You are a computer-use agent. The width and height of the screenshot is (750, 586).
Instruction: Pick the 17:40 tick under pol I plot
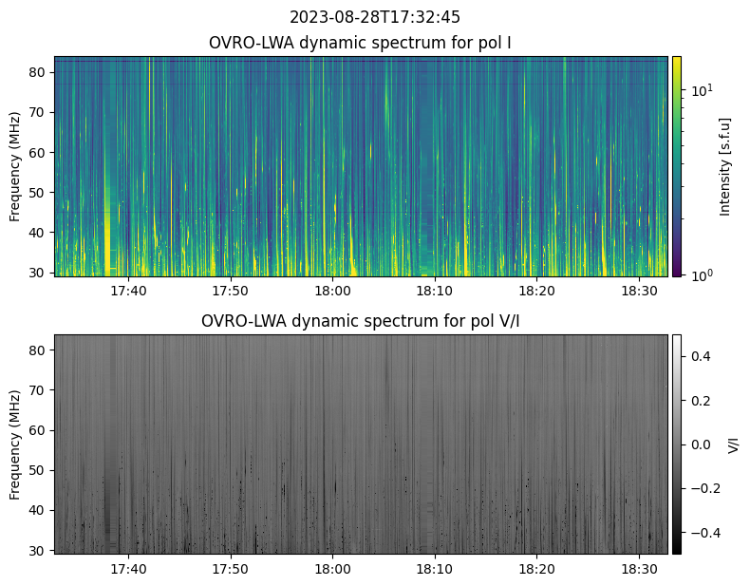coord(128,291)
